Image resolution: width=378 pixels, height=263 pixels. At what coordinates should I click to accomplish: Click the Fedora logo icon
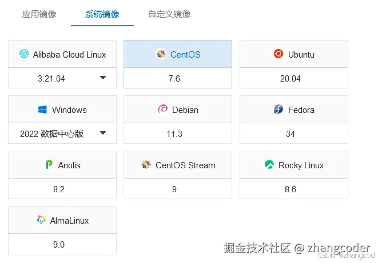(278, 110)
